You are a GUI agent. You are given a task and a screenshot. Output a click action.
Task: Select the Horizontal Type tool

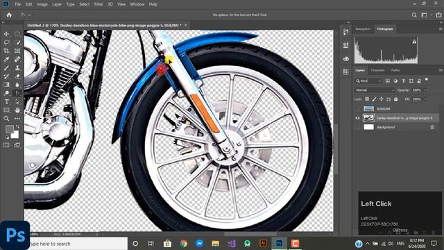tap(6, 102)
